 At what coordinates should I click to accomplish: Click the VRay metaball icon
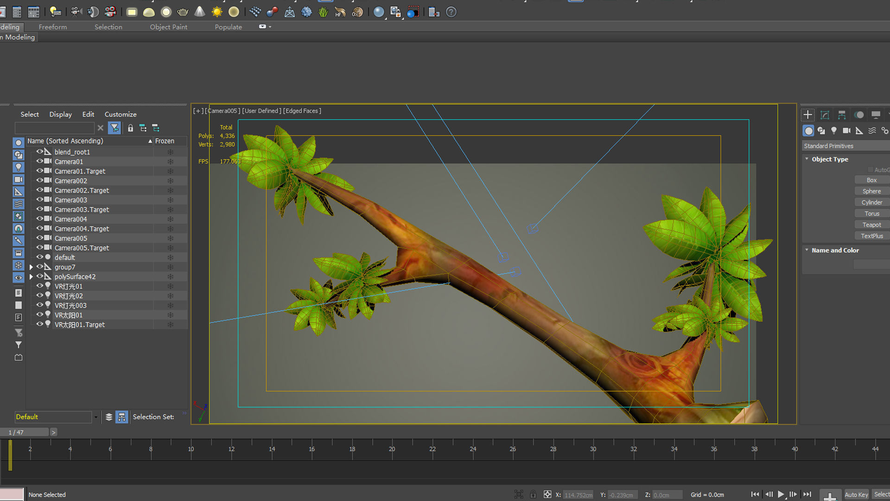(x=272, y=12)
